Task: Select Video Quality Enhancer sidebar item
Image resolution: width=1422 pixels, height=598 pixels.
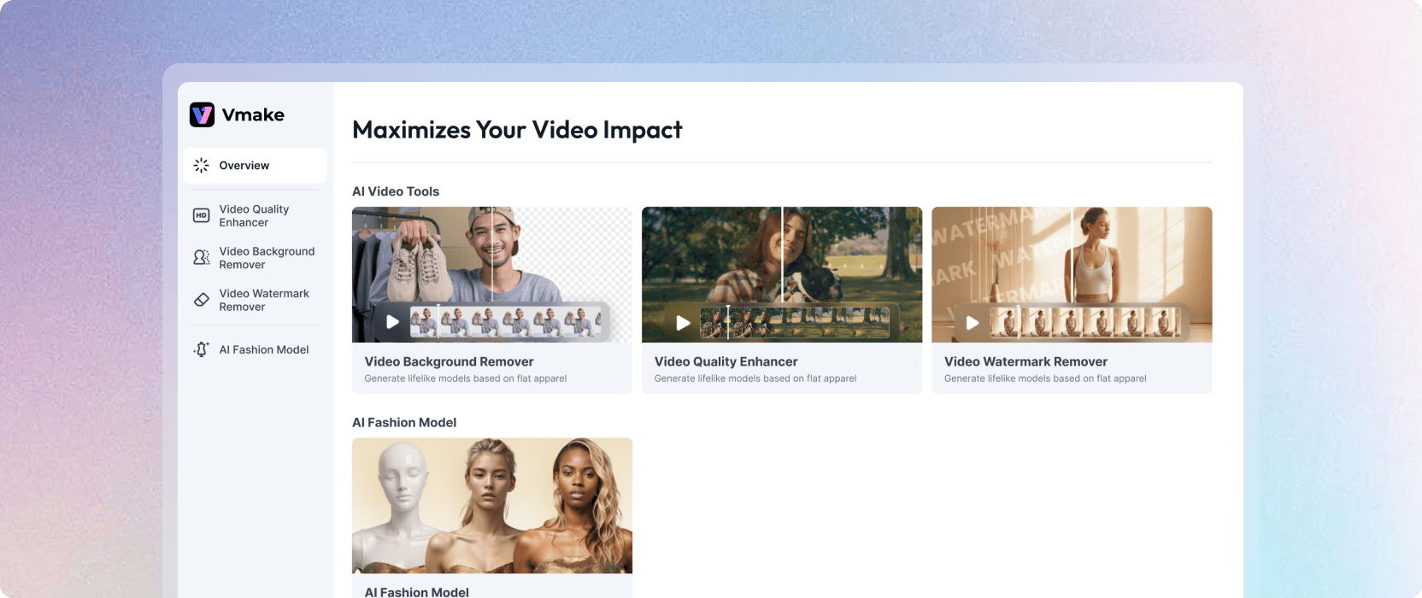Action: [x=255, y=215]
